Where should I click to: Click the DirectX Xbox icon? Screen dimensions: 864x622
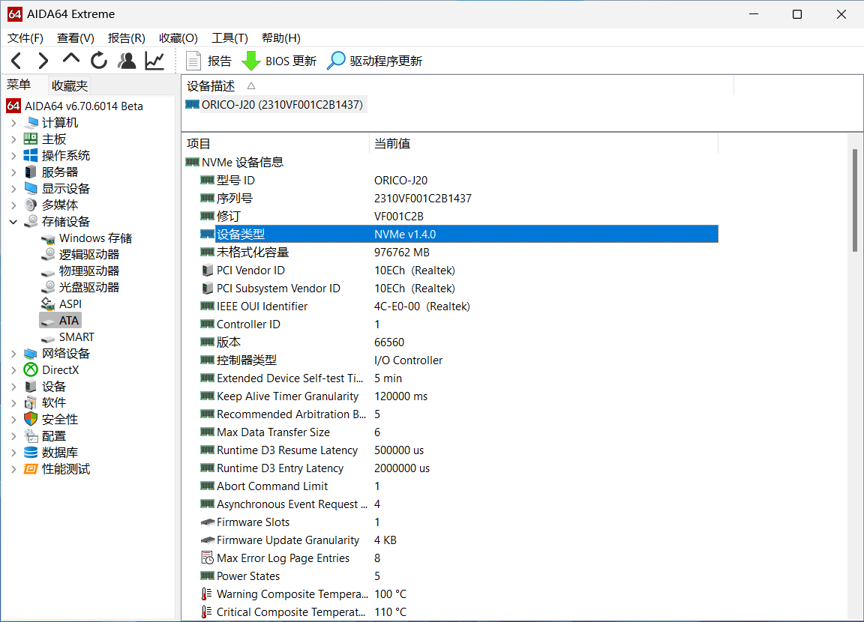click(31, 370)
